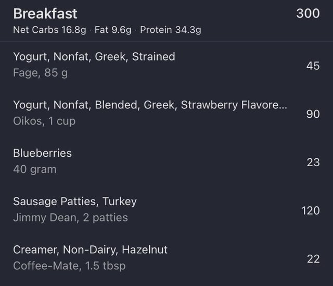Tap the Jimmy Dean, 2 patties serving detail
The image size is (333, 286).
pyautogui.click(x=71, y=218)
